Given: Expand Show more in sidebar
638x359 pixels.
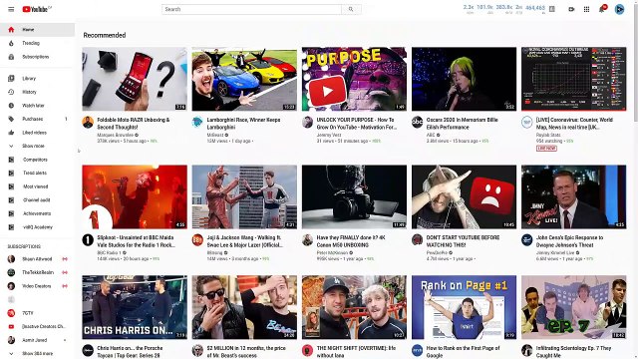Looking at the screenshot, I should (37, 146).
